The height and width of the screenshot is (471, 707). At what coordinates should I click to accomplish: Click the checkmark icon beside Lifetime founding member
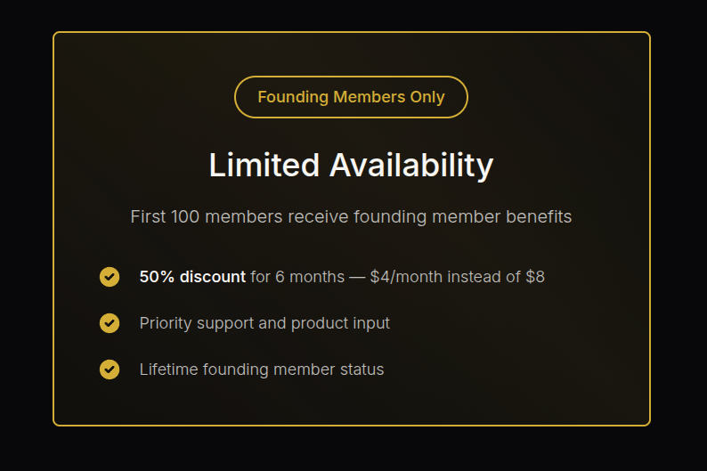(x=110, y=369)
